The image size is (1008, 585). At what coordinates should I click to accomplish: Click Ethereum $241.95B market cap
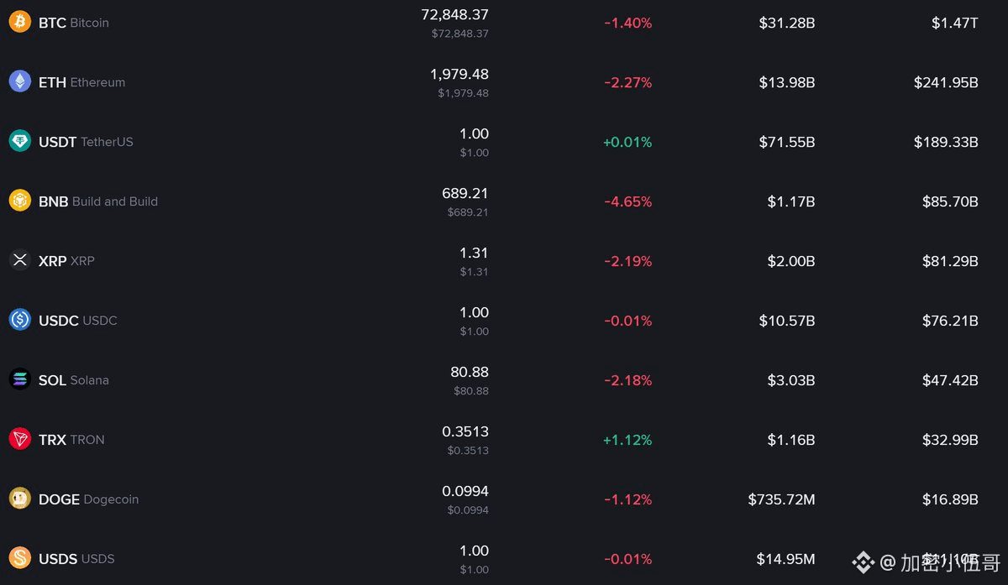tap(946, 82)
